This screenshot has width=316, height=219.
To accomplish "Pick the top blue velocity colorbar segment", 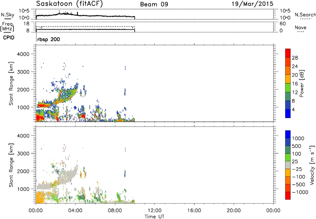I will click(288, 134).
